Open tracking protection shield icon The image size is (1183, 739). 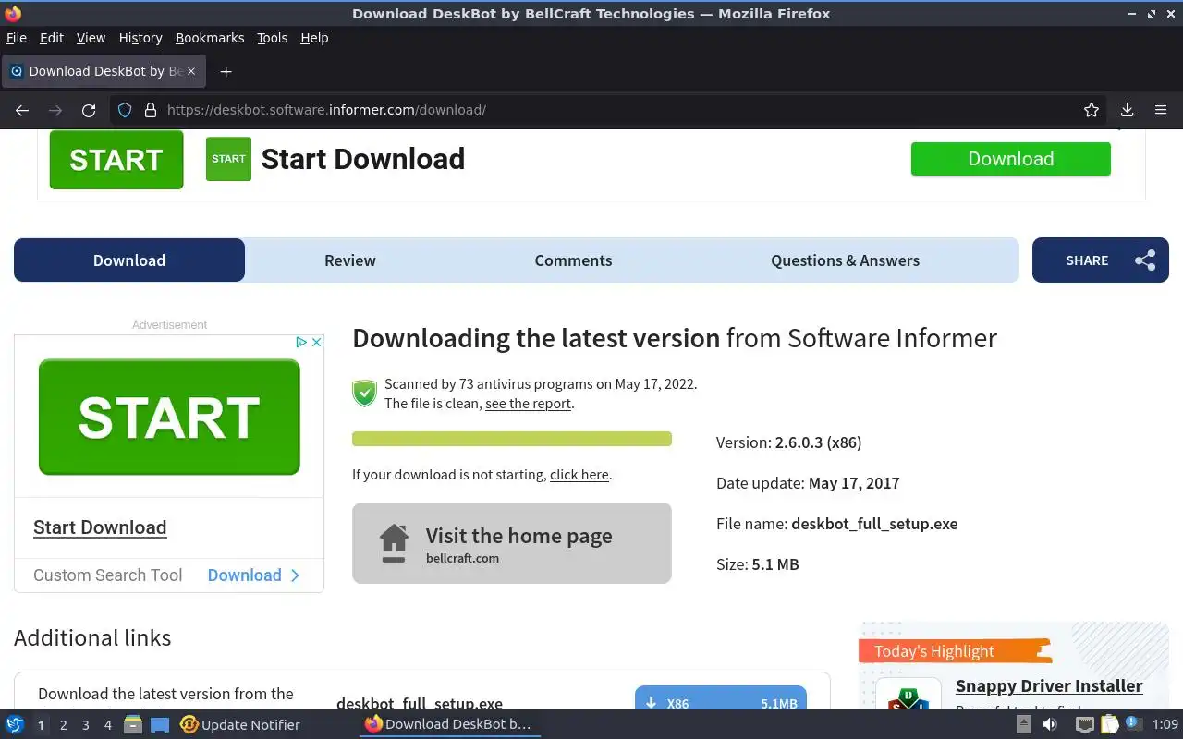[x=125, y=110]
